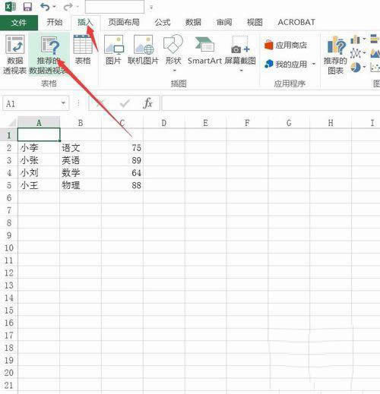Click the Pictures (图片) icon
Image resolution: width=380 pixels, height=394 pixels.
coord(113,50)
